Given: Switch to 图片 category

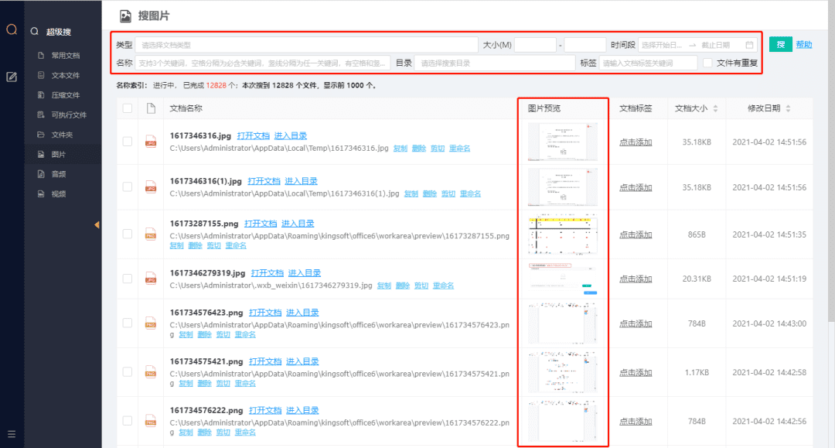Looking at the screenshot, I should (x=58, y=154).
